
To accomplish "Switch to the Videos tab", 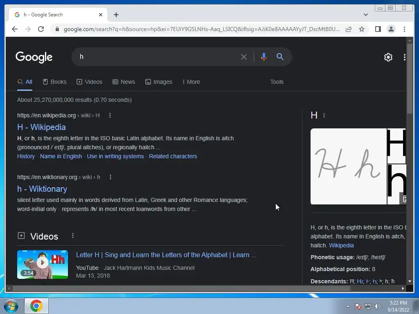I will click(89, 82).
